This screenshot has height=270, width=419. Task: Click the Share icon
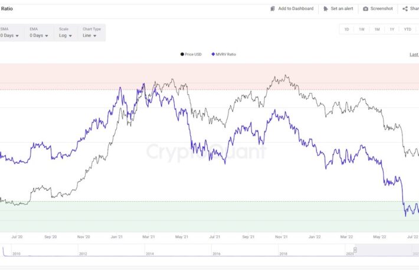click(x=405, y=9)
